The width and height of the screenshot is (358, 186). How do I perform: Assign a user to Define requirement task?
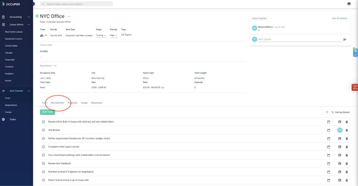(x=340, y=138)
